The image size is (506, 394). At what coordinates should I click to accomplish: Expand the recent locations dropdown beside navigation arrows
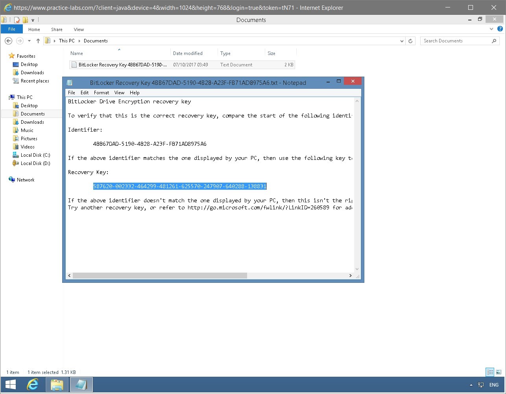tap(29, 40)
